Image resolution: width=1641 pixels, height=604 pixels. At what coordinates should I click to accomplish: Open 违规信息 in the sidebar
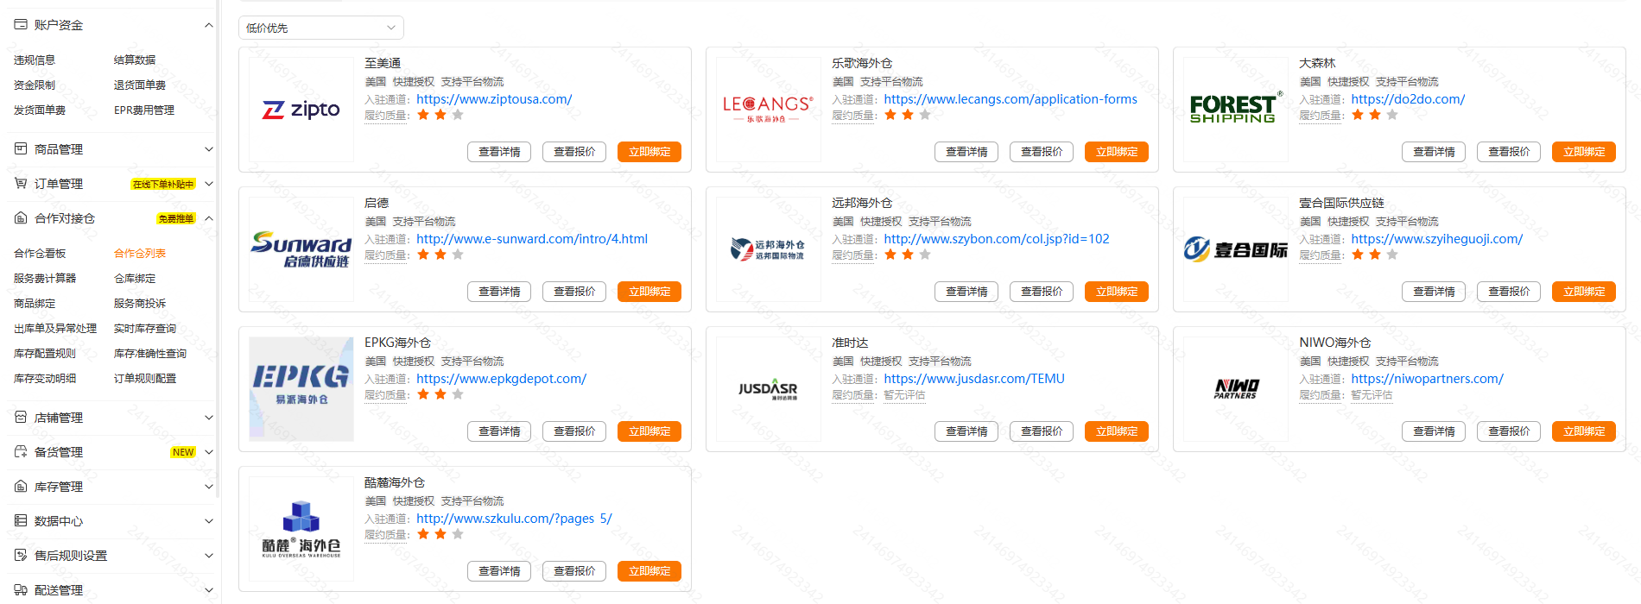[35, 60]
